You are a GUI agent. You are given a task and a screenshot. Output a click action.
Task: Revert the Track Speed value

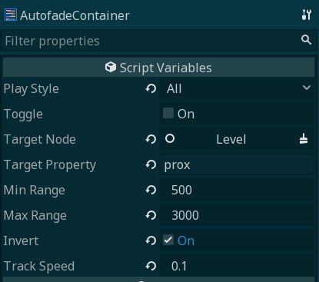pyautogui.click(x=151, y=266)
